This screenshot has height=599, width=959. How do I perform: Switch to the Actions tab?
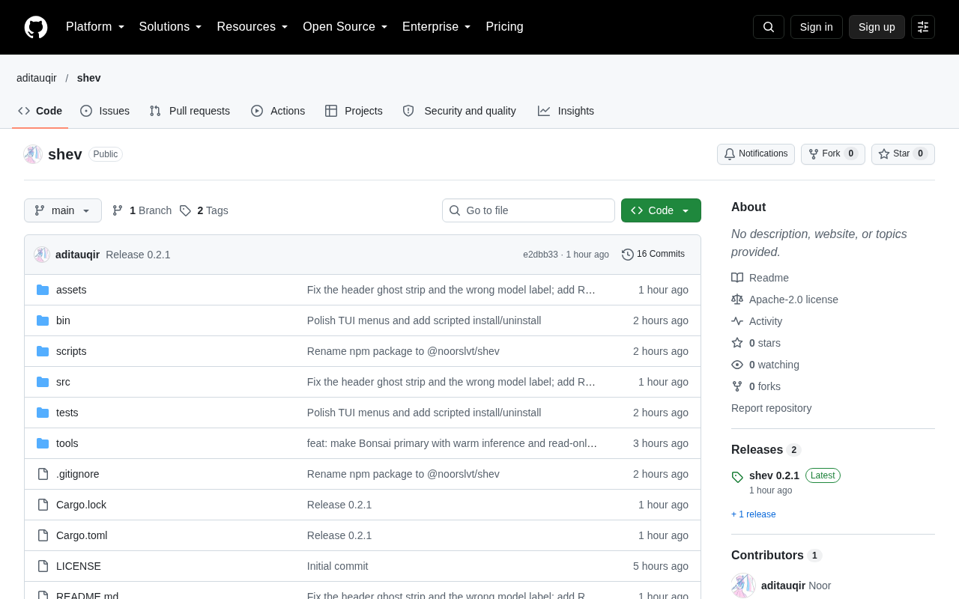click(x=278, y=111)
